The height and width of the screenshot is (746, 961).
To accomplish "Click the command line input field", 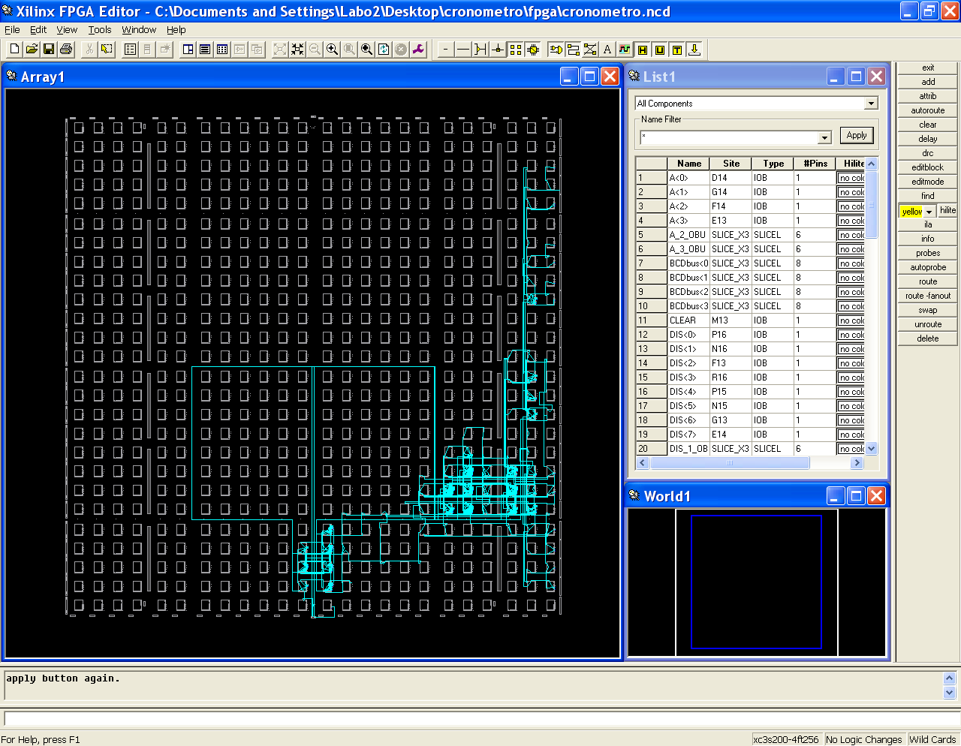I will pyautogui.click(x=480, y=719).
